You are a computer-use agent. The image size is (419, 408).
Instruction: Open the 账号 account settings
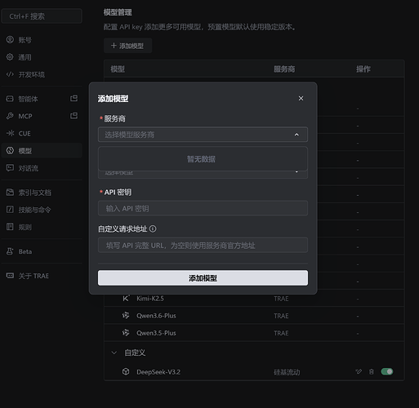pyautogui.click(x=42, y=40)
